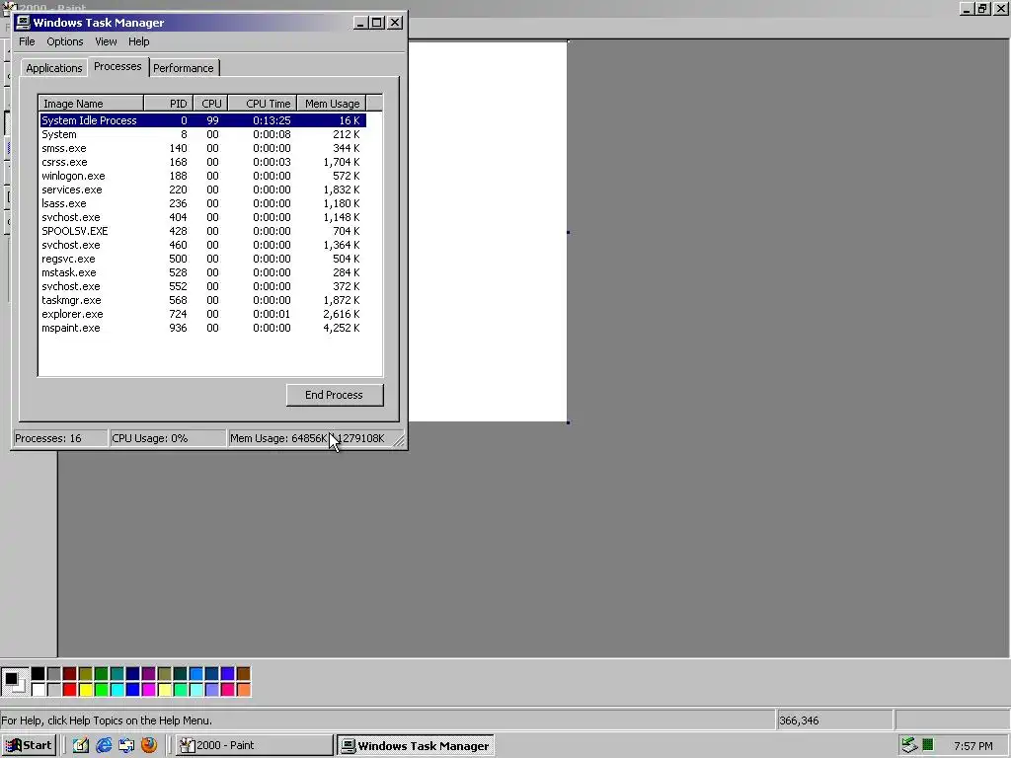Select the SPOOLSV.EXE process
The image size is (1011, 758).
click(202, 231)
